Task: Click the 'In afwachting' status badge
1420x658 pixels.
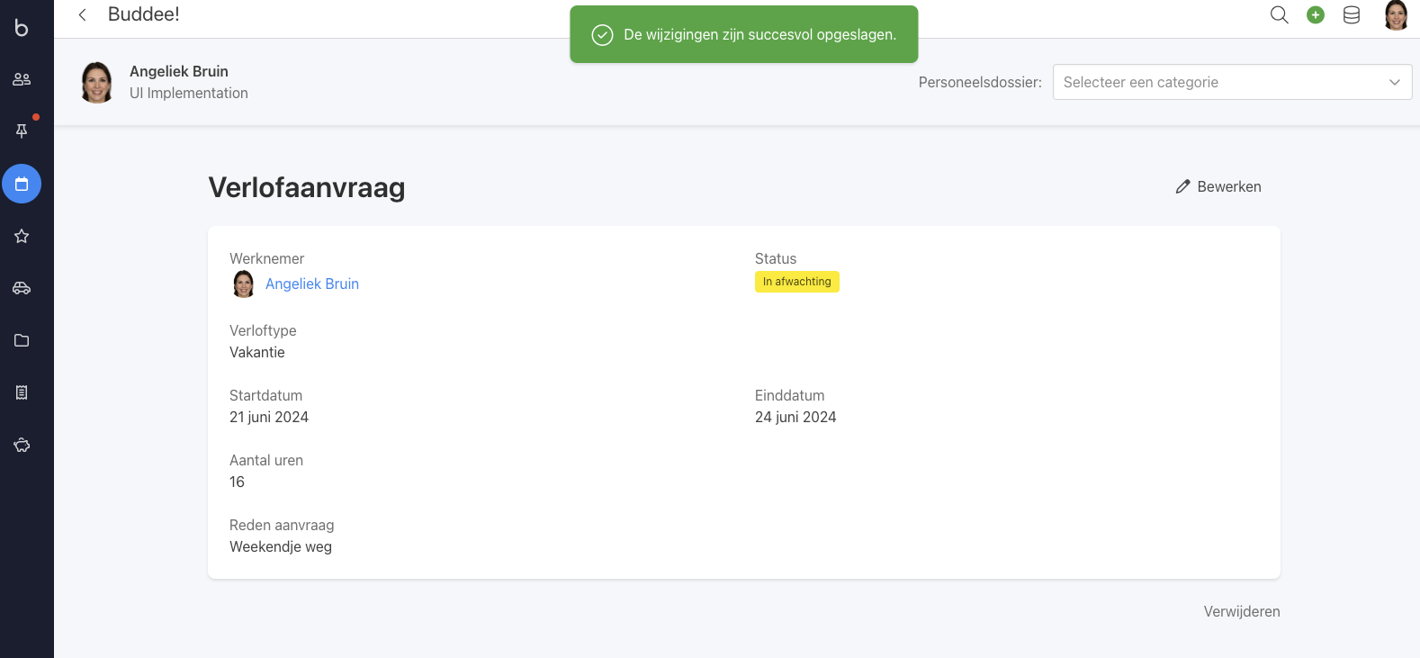Action: [797, 282]
